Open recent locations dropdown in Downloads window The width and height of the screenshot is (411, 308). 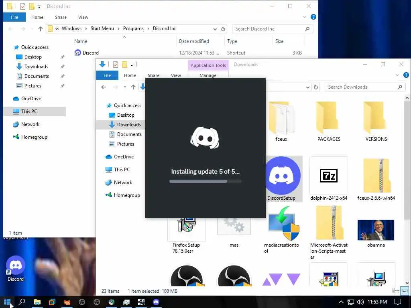(125, 87)
